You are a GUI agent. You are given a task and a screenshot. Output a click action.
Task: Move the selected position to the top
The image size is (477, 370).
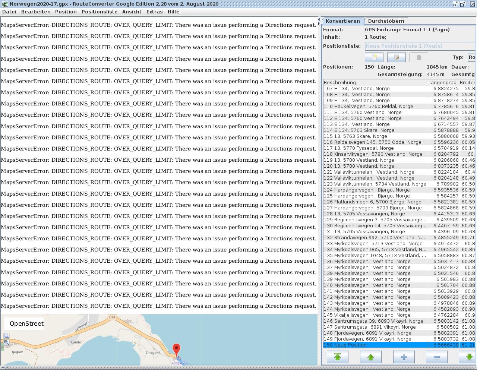(x=337, y=357)
